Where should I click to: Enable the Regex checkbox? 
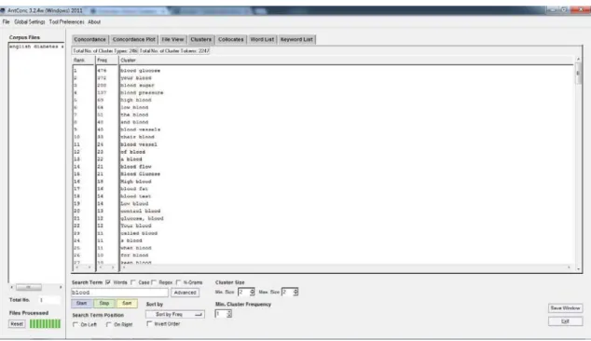tap(154, 282)
